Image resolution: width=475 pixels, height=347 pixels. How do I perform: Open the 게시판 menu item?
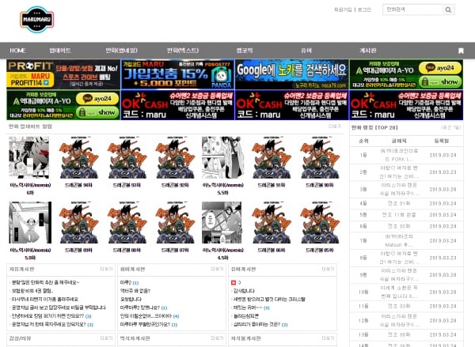[368, 51]
